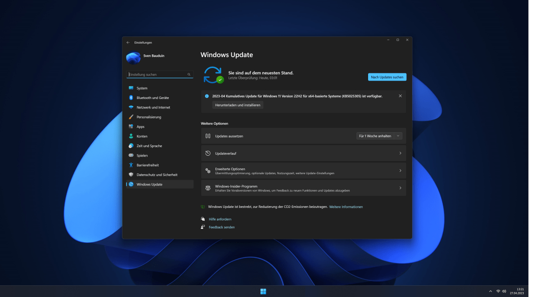This screenshot has width=540, height=297.
Task: Click the Weitere Optionen heading
Action: [x=215, y=123]
